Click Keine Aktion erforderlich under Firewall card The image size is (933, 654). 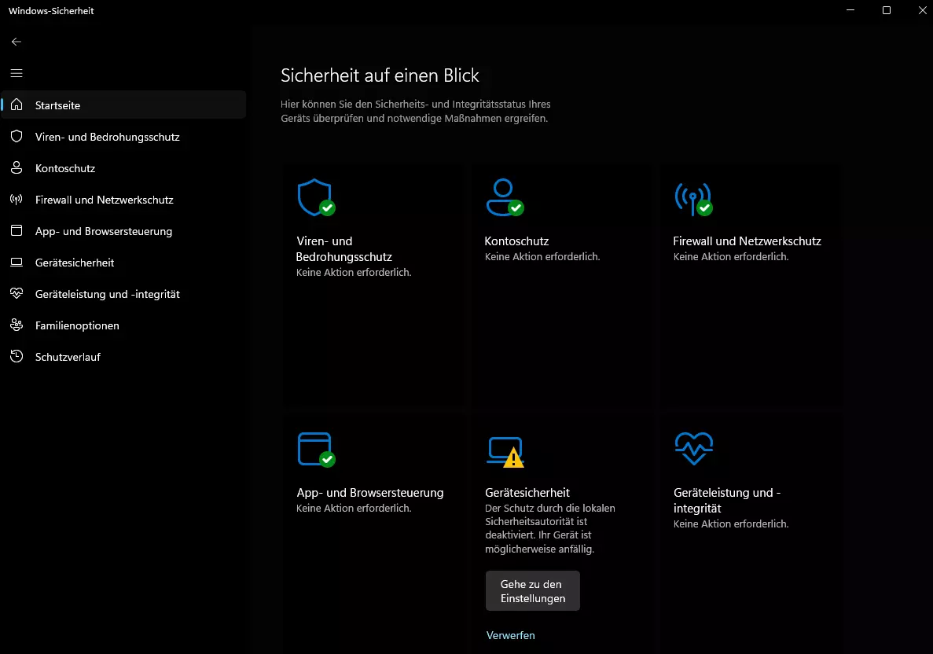point(731,256)
